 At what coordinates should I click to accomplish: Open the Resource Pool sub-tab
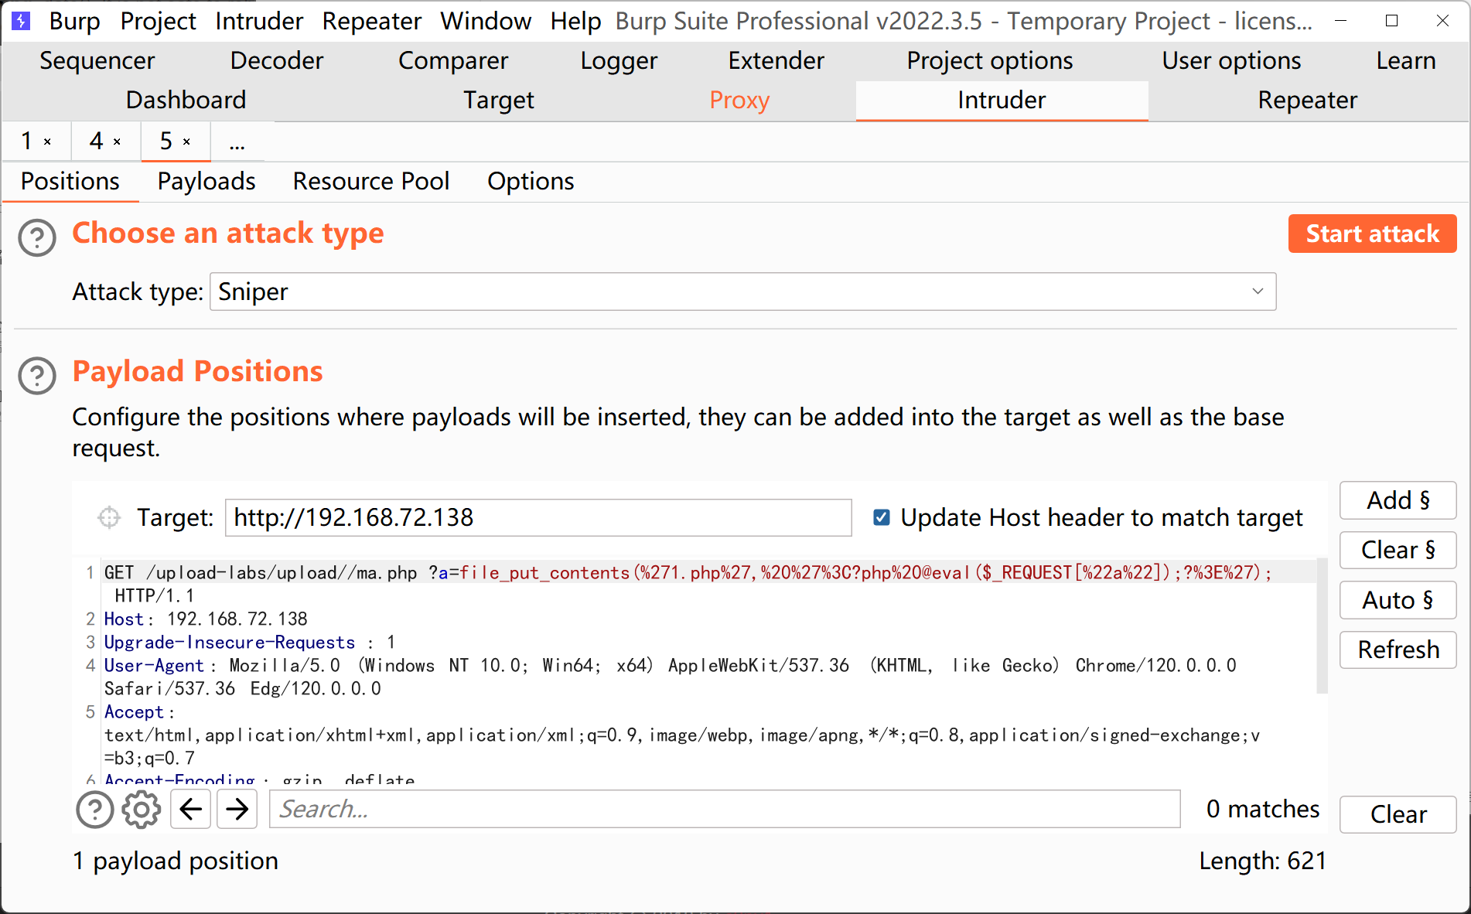click(x=371, y=182)
